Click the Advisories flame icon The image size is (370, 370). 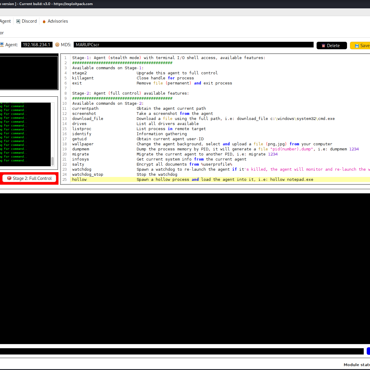tap(44, 21)
